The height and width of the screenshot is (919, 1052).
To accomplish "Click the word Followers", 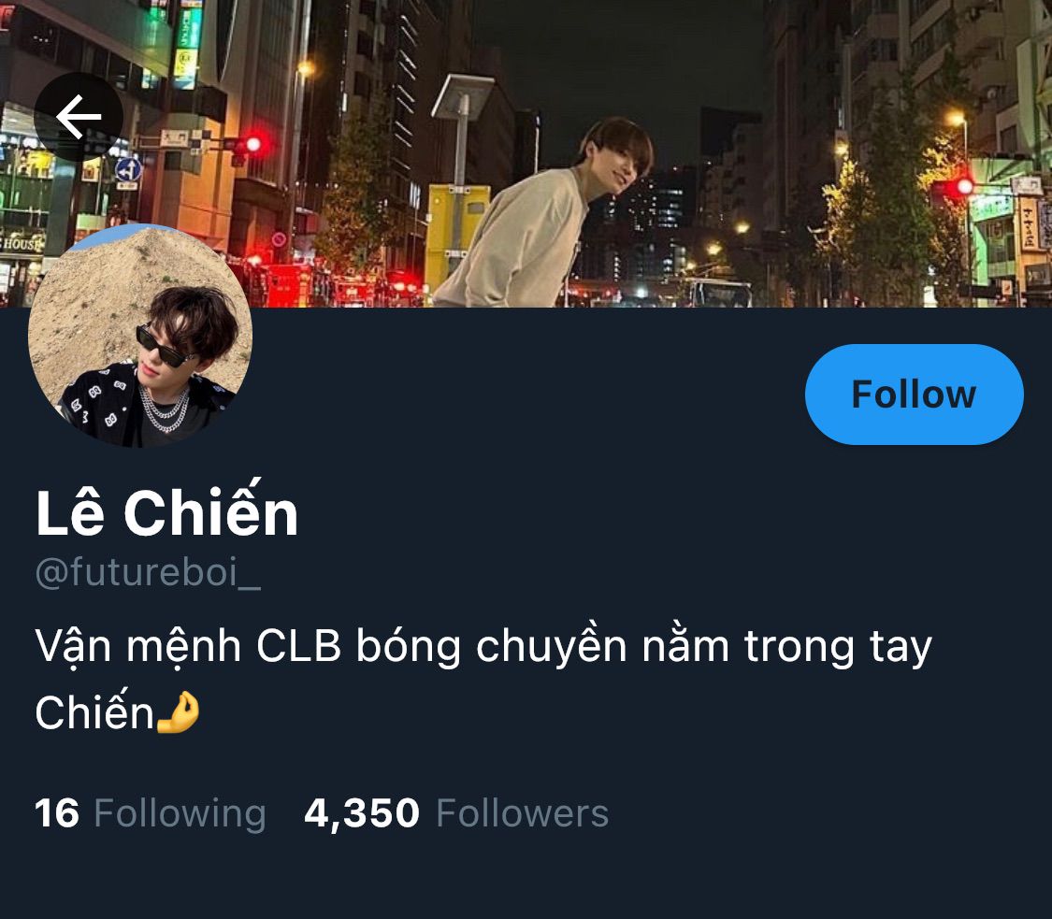I will click(x=523, y=813).
